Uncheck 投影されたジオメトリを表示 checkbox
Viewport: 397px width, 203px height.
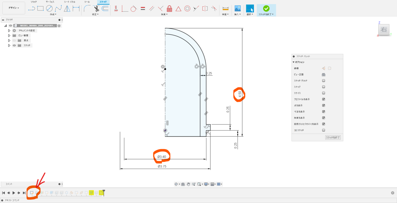(324, 124)
